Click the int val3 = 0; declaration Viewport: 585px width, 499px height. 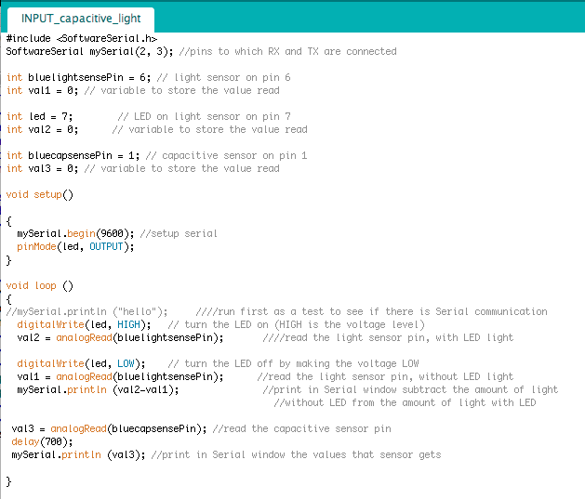click(x=42, y=168)
